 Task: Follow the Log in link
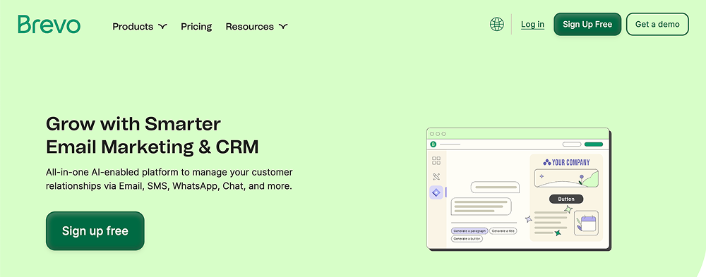point(532,24)
